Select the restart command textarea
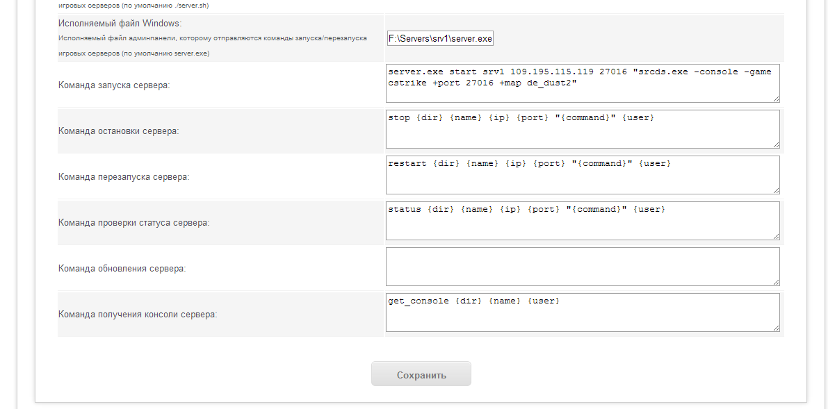 (x=583, y=175)
